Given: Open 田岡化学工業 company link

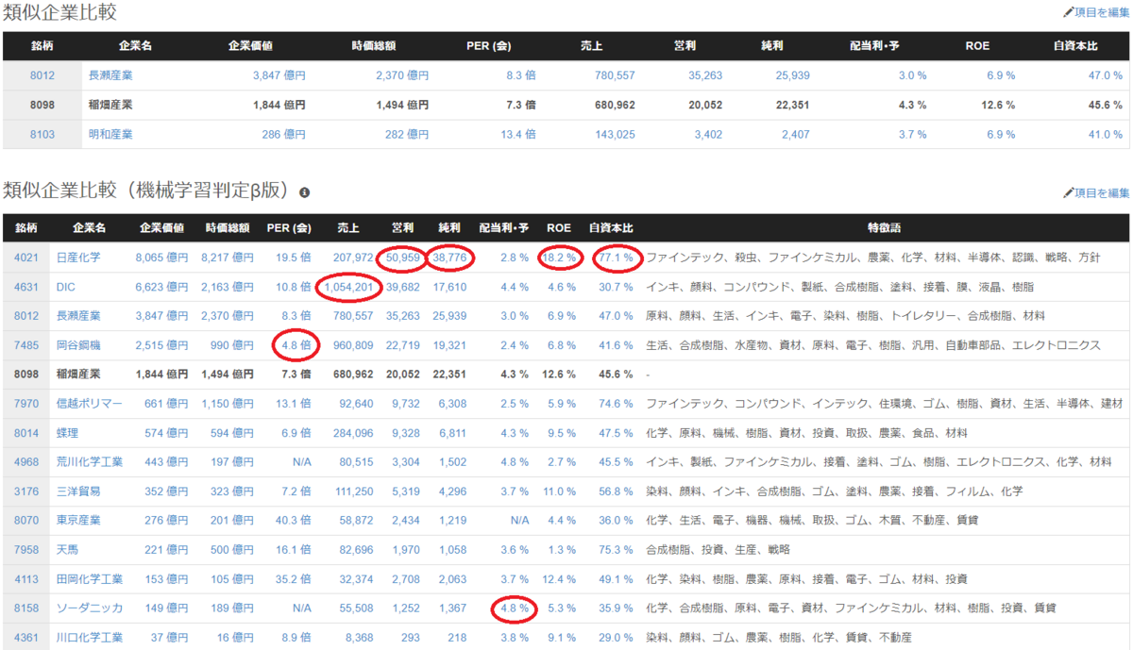Looking at the screenshot, I should click(90, 579).
